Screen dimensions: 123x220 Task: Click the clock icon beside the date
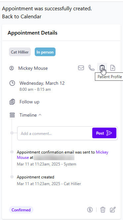(x=12, y=83)
